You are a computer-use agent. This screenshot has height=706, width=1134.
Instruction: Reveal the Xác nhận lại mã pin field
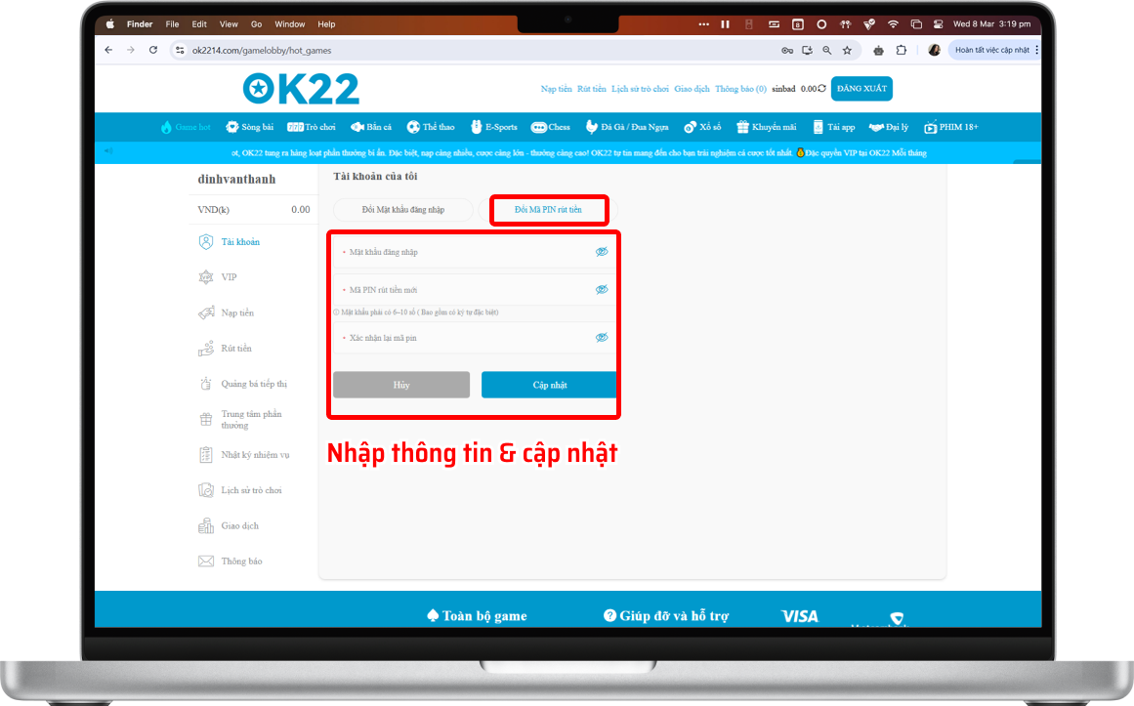[602, 338]
